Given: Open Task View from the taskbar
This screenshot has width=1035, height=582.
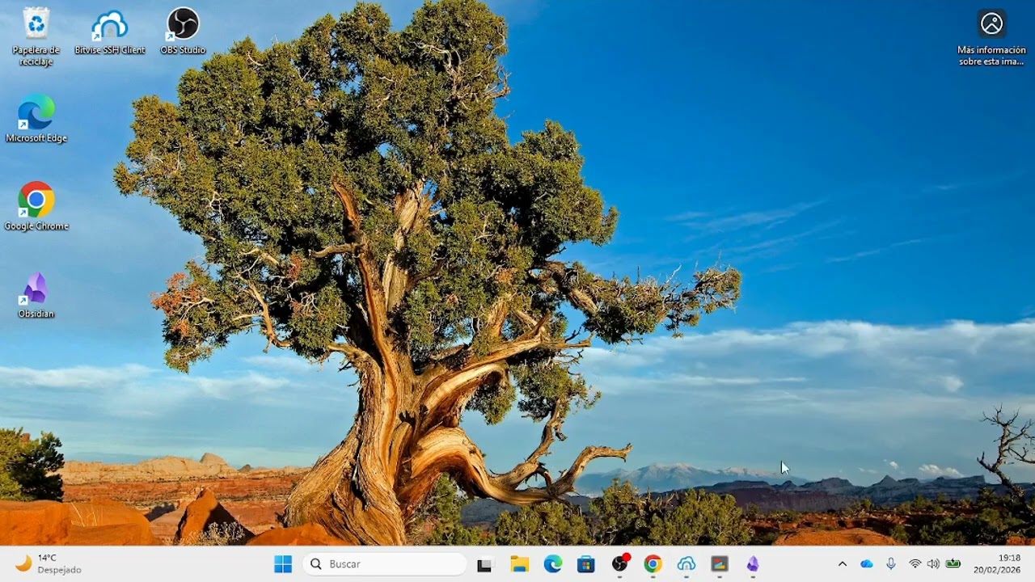Looking at the screenshot, I should (x=484, y=565).
